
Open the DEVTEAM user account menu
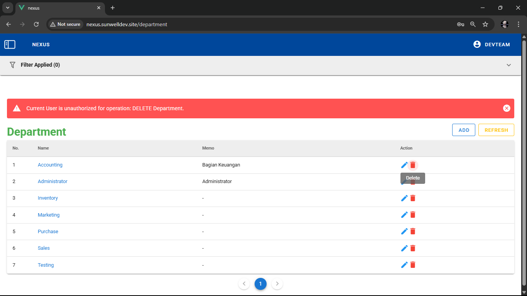pos(492,45)
